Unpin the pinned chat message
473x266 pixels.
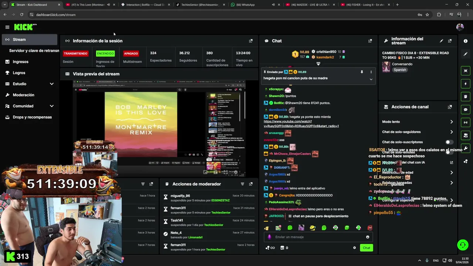[362, 72]
